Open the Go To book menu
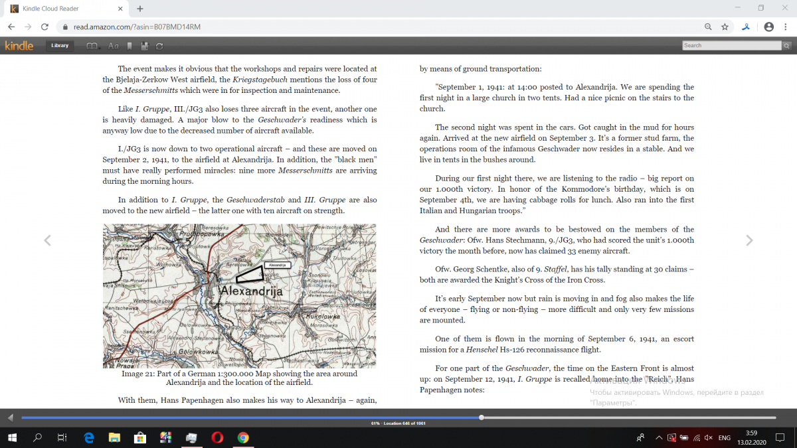The height and width of the screenshot is (448, 797). click(92, 46)
